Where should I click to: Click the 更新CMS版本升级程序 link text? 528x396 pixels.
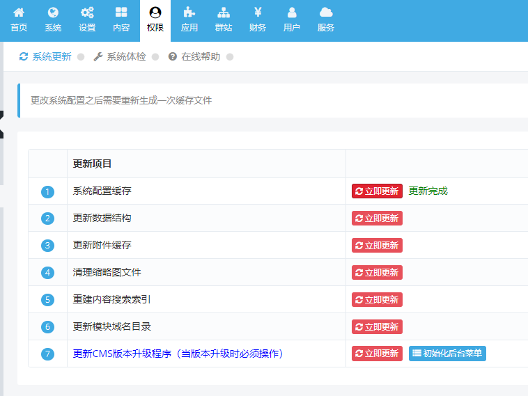(x=178, y=354)
